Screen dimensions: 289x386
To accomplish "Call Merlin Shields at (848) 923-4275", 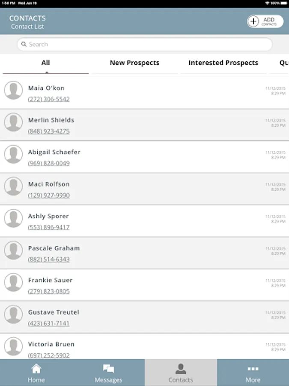I will pyautogui.click(x=49, y=131).
